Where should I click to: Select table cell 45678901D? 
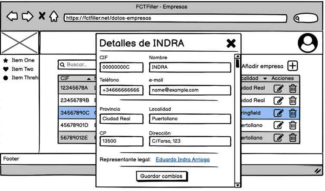[74, 125]
